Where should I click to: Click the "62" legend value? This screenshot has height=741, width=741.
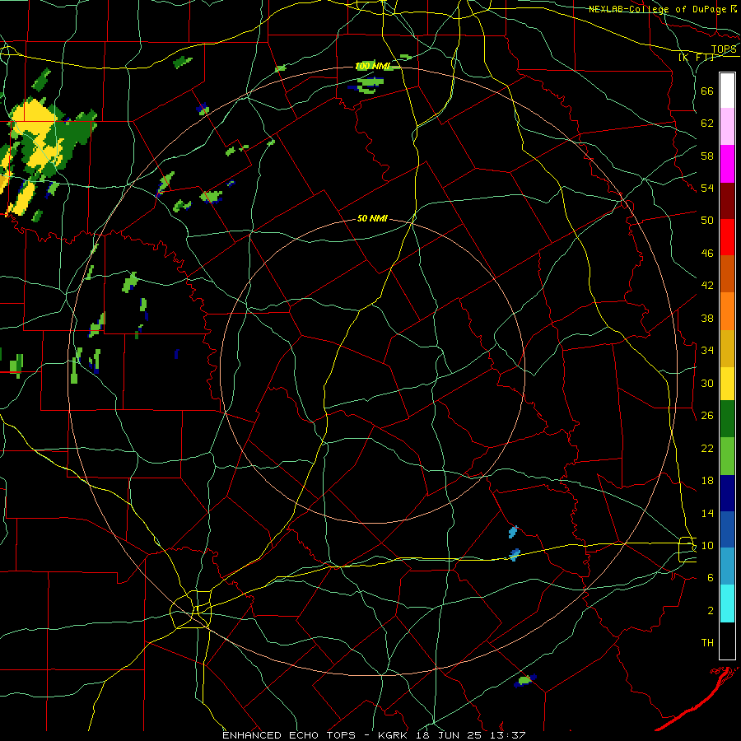[707, 123]
